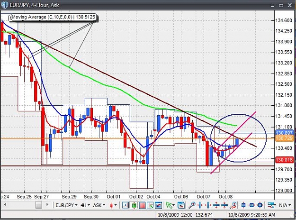The width and height of the screenshot is (296, 220).
Task: Click the zoom in magnifier icon
Action: tap(192, 205)
